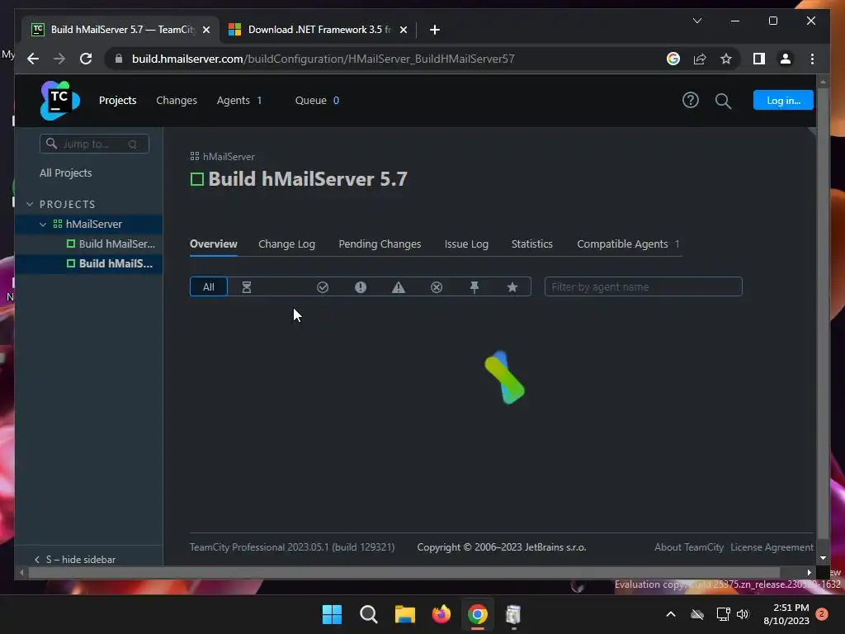Hide the sidebar using S – hide sidebar

point(75,560)
